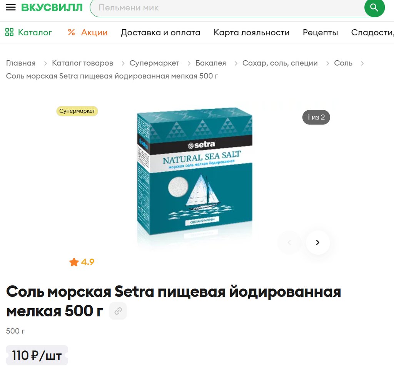Open Каталог товаров breadcrumb link
Viewport: 394px width, 370px height.
click(82, 63)
